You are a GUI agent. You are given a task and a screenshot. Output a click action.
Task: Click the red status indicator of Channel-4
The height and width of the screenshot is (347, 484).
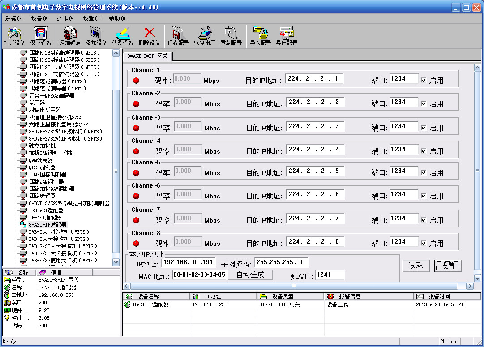pos(136,151)
